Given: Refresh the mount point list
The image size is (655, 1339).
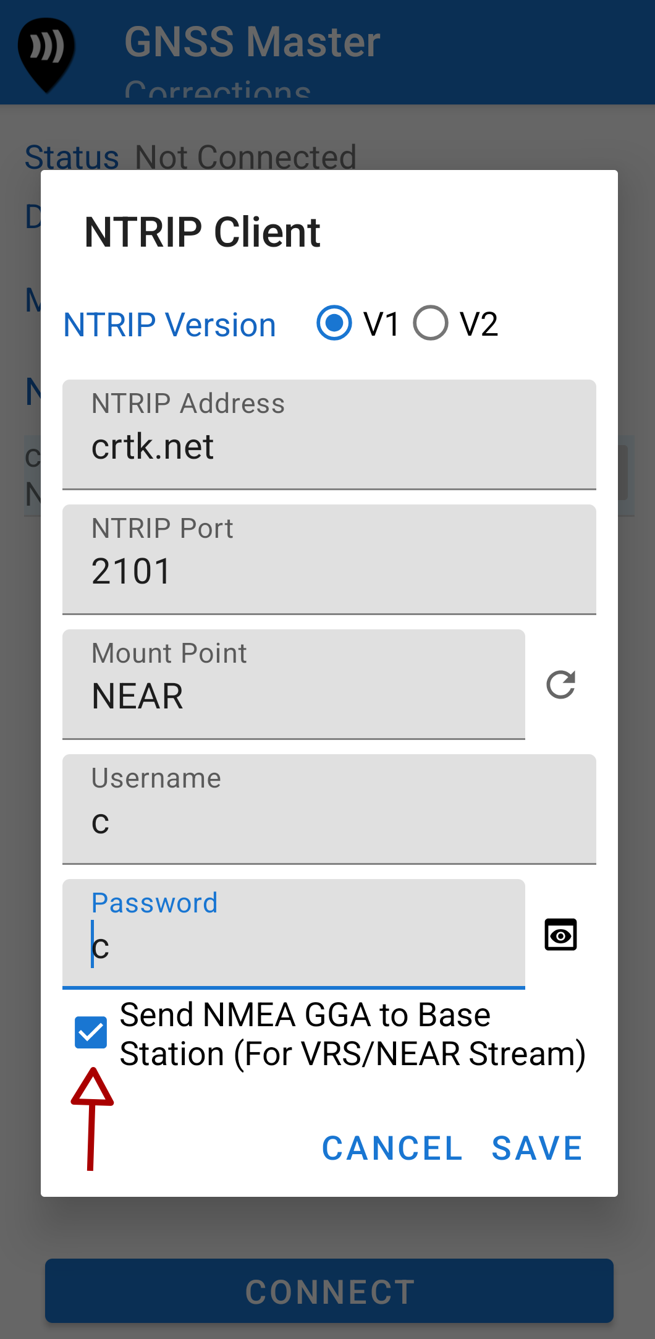Looking at the screenshot, I should click(x=560, y=684).
